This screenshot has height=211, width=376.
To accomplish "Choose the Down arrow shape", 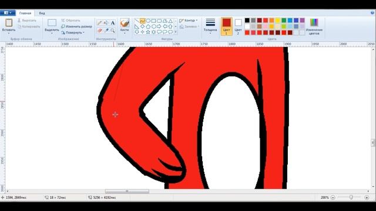I will (x=137, y=32).
